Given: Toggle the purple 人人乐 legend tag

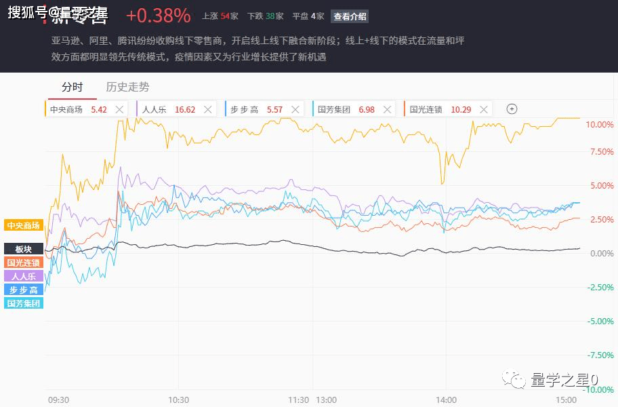Looking at the screenshot, I should (24, 276).
